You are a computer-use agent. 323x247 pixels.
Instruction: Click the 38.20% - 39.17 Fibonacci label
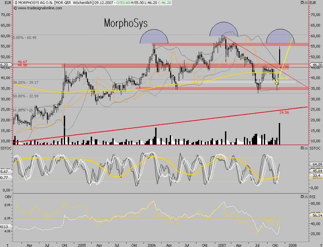(26, 82)
